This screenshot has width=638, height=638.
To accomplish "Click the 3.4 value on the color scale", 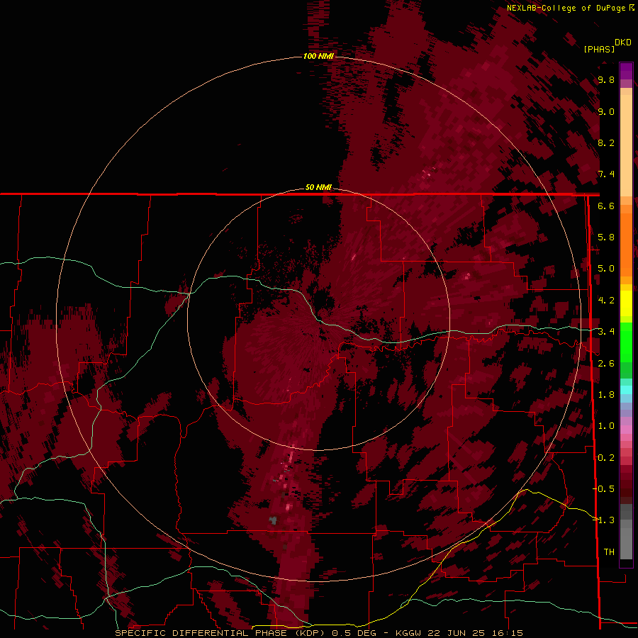I will coord(606,332).
